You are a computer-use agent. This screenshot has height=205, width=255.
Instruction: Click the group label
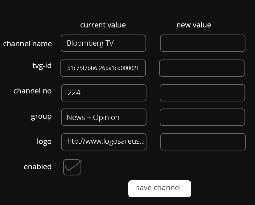click(41, 117)
